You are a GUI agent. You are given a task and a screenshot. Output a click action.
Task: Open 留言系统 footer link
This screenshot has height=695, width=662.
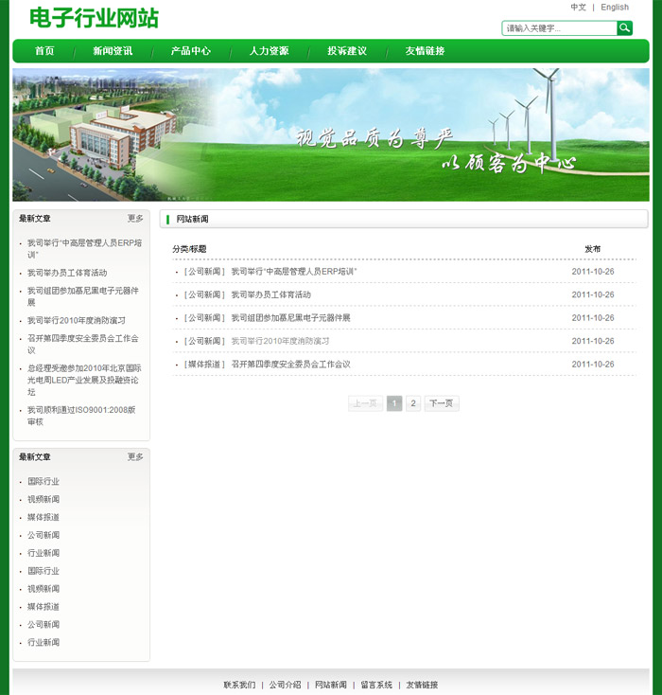[376, 685]
